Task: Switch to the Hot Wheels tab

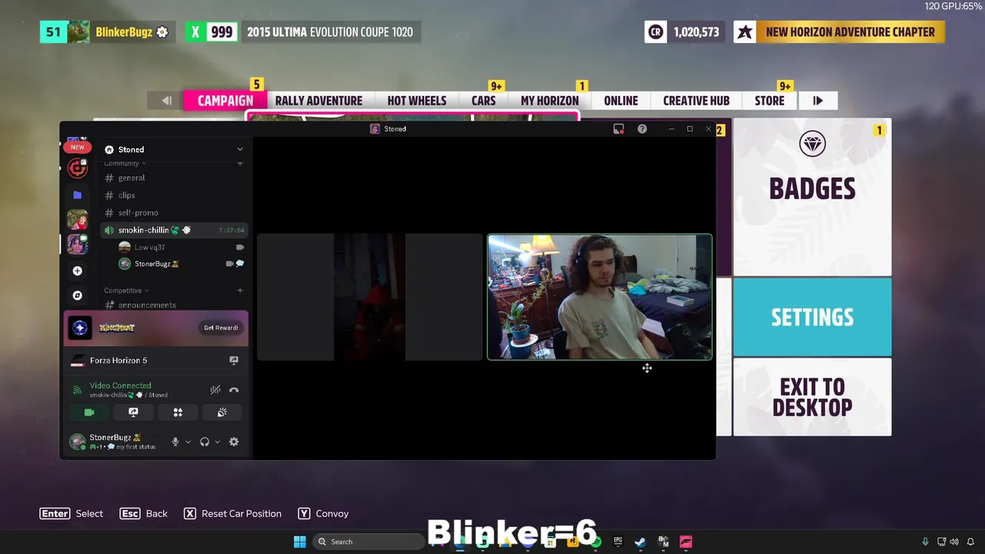Action: coord(416,101)
